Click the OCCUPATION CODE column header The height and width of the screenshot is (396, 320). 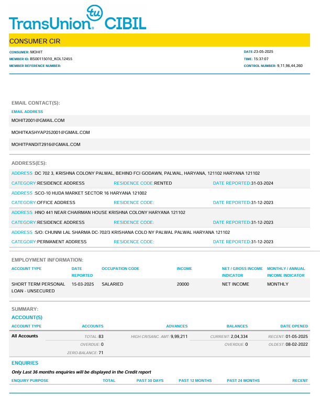120,268
